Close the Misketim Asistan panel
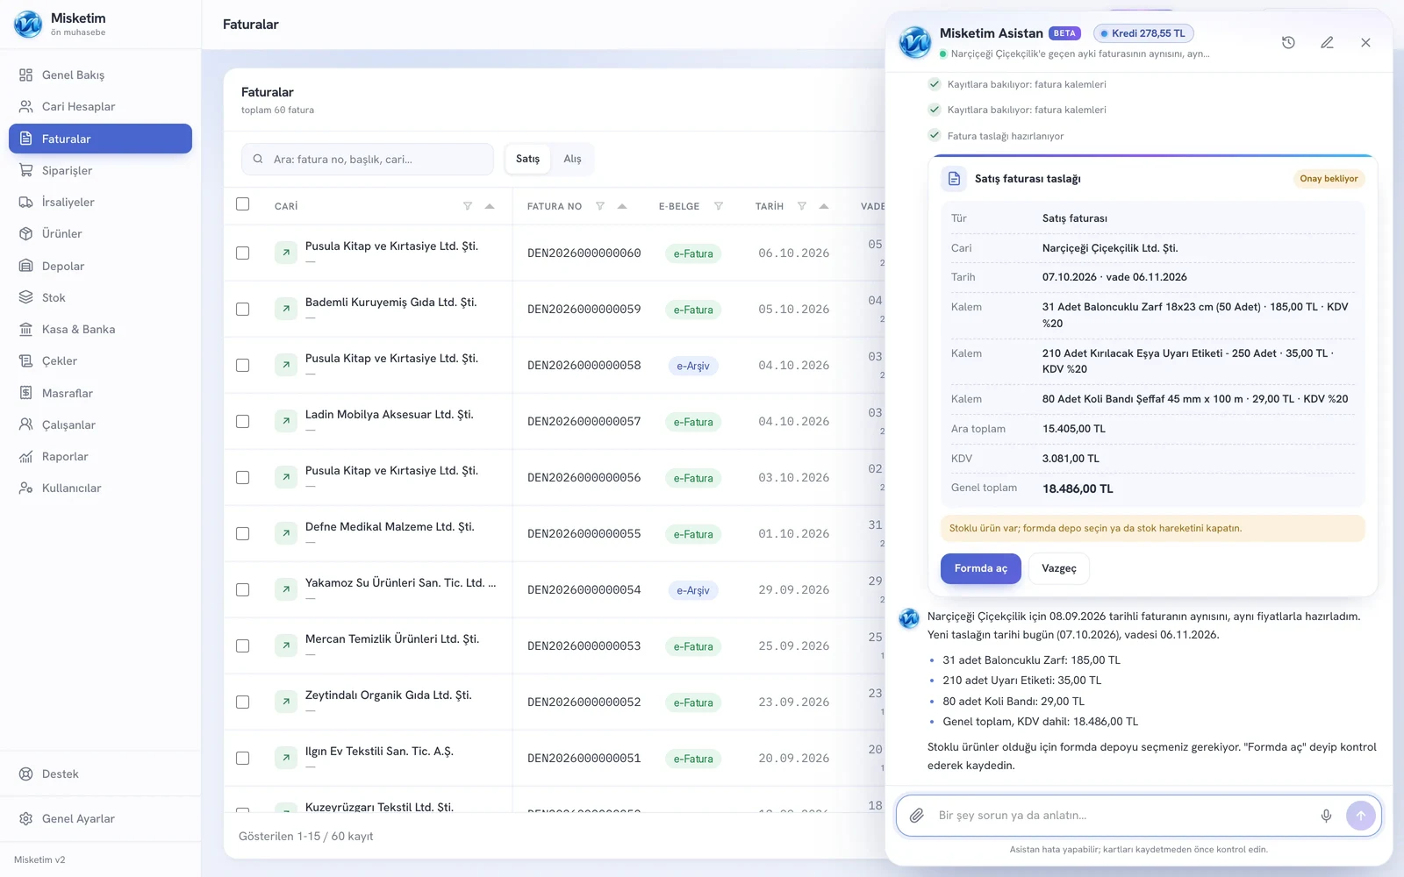The width and height of the screenshot is (1404, 877). coord(1365,42)
